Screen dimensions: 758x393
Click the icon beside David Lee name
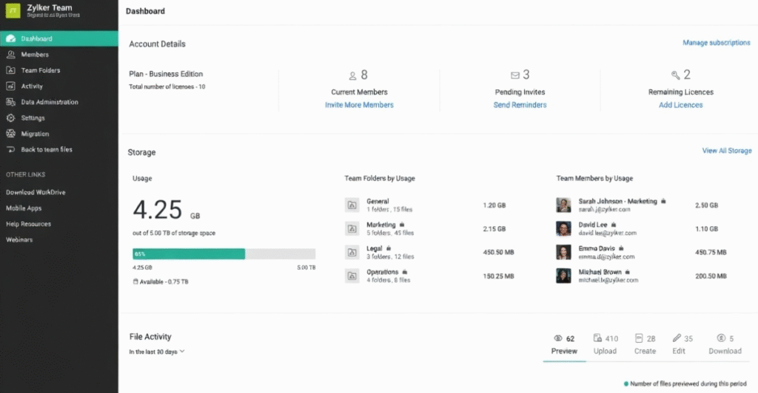point(614,225)
